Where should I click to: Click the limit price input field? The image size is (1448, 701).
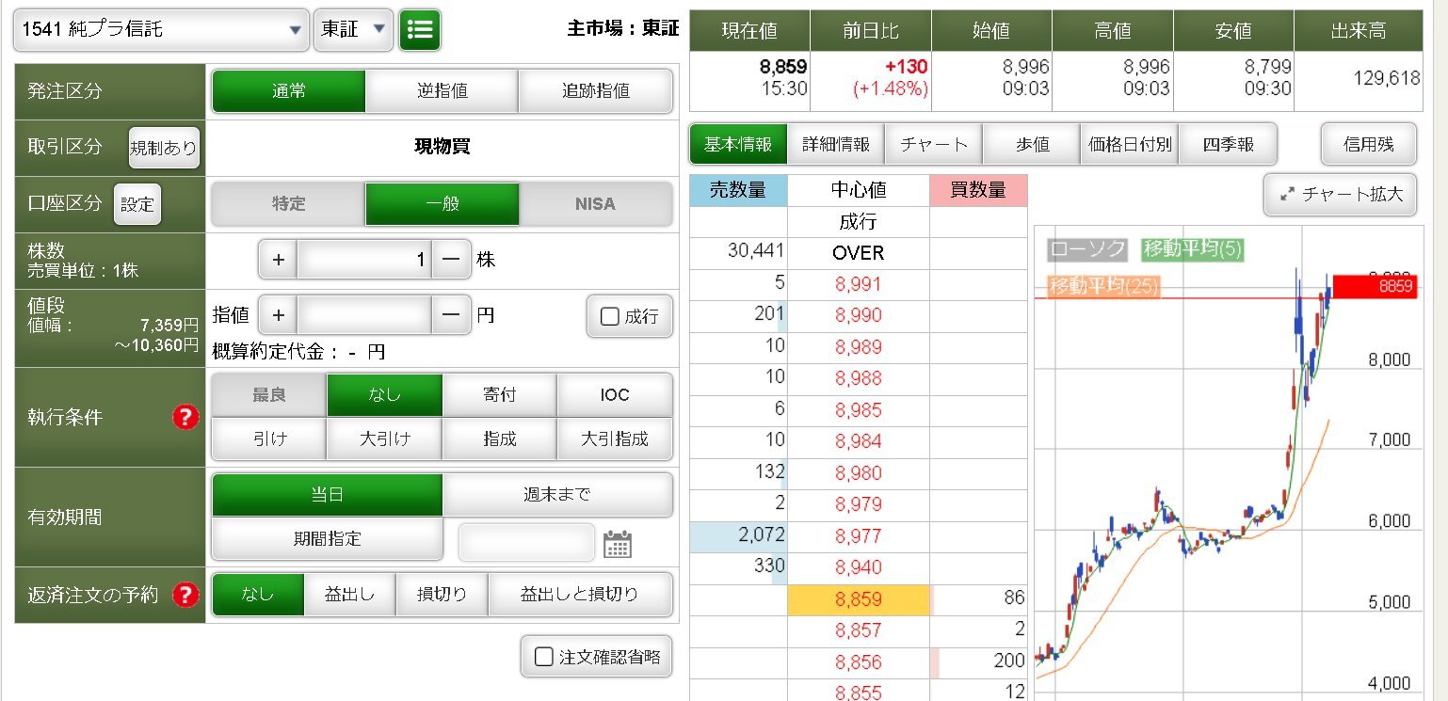(364, 315)
